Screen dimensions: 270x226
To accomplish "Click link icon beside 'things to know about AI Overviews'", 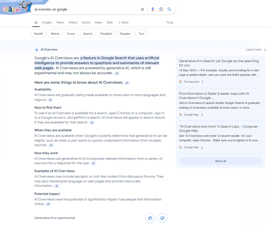I will 127,83.
